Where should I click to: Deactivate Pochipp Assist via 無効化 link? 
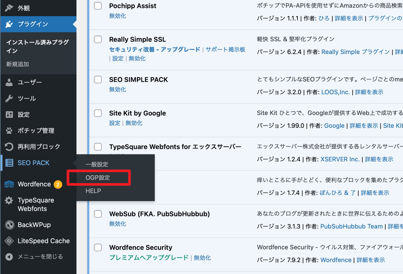pyautogui.click(x=117, y=16)
